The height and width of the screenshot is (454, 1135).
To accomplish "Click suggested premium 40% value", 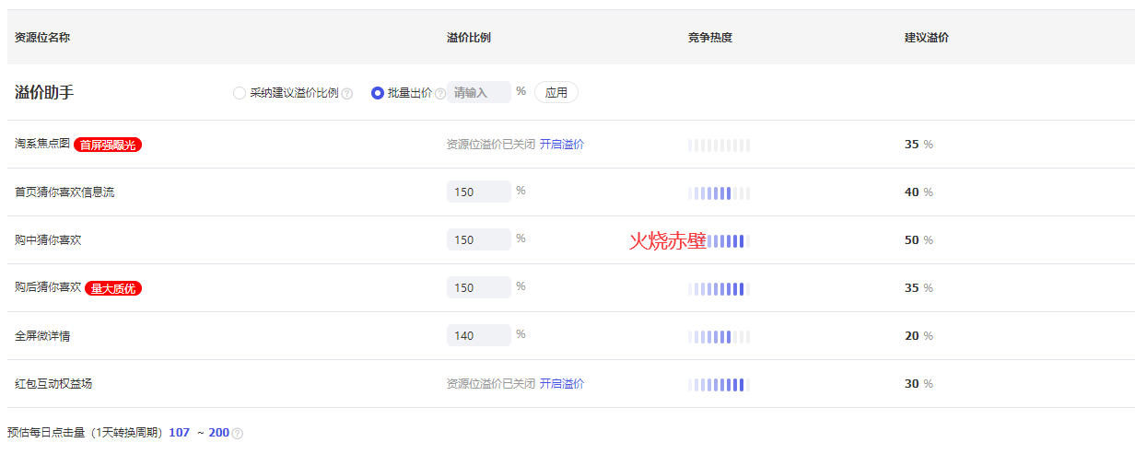I will [x=919, y=192].
